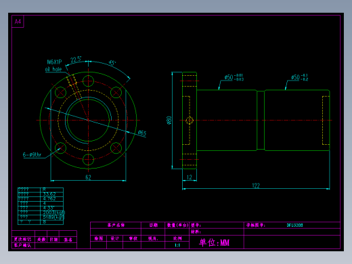352x264 pixels.
Task: Click the 62 width dimension
Action: (x=88, y=177)
